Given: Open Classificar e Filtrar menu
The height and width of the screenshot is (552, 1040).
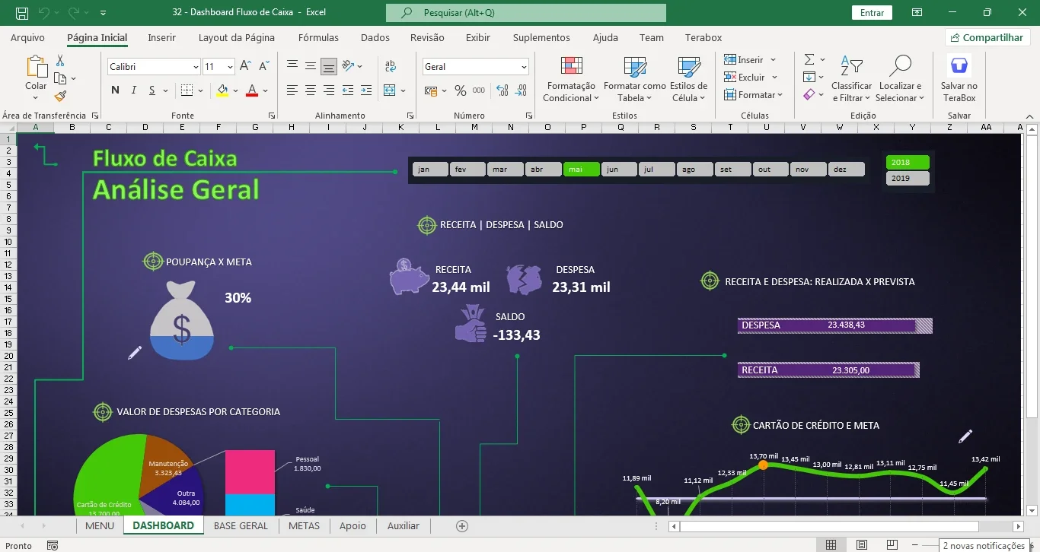Looking at the screenshot, I should [x=851, y=79].
